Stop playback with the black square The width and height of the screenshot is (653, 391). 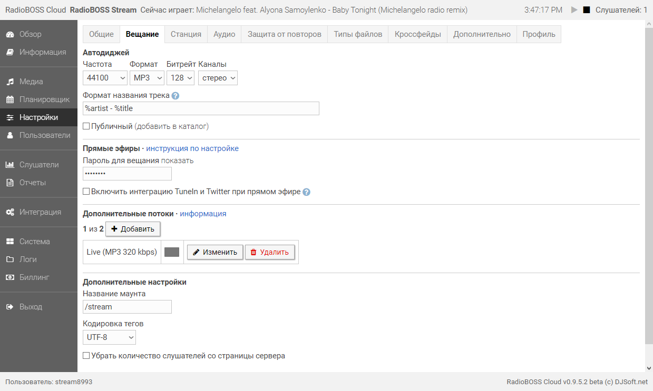(x=587, y=10)
